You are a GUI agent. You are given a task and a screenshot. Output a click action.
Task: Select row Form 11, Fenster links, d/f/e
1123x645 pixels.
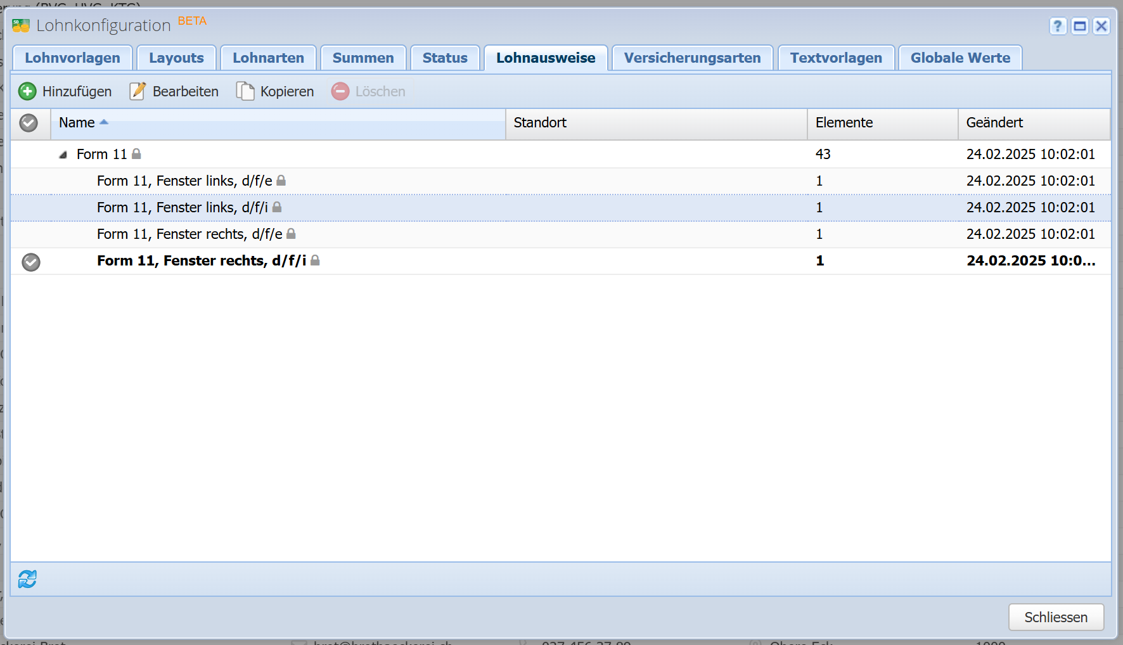point(184,181)
